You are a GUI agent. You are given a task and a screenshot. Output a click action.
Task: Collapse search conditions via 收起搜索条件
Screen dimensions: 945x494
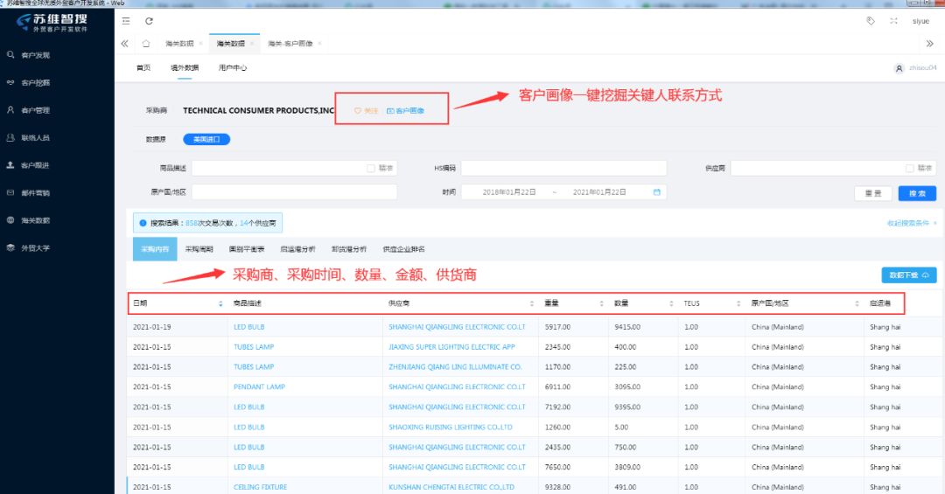(912, 223)
